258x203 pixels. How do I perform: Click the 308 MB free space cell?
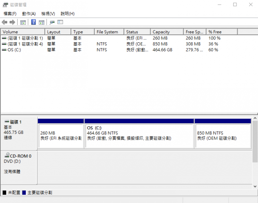193,44
